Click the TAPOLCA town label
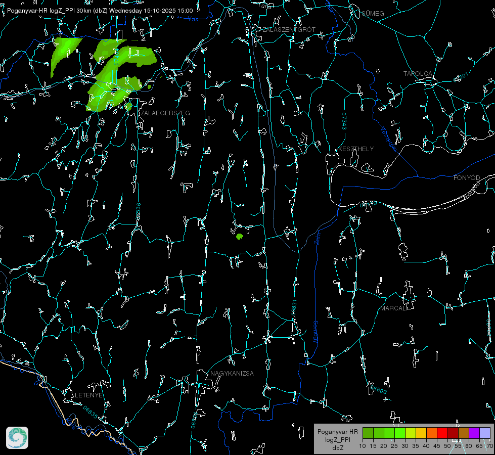Screen dimensions: 495x455 [x=418, y=74]
